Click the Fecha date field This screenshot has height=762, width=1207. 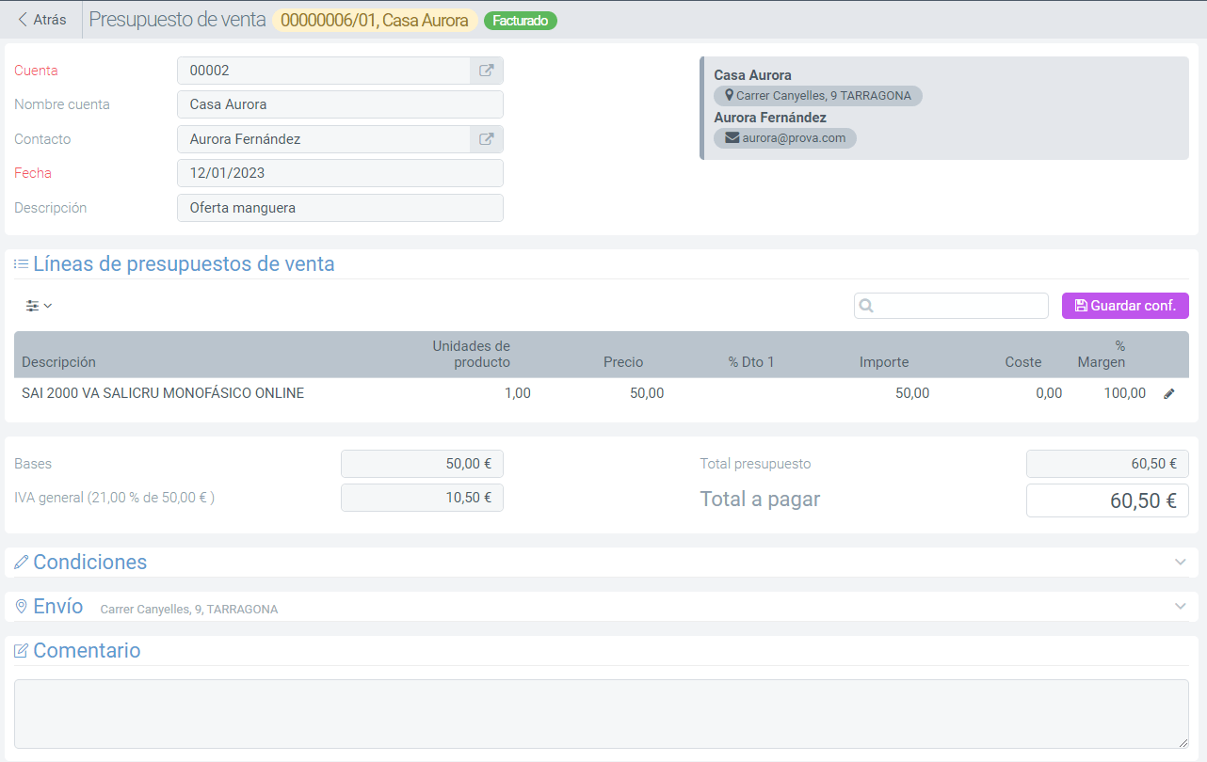tap(340, 173)
